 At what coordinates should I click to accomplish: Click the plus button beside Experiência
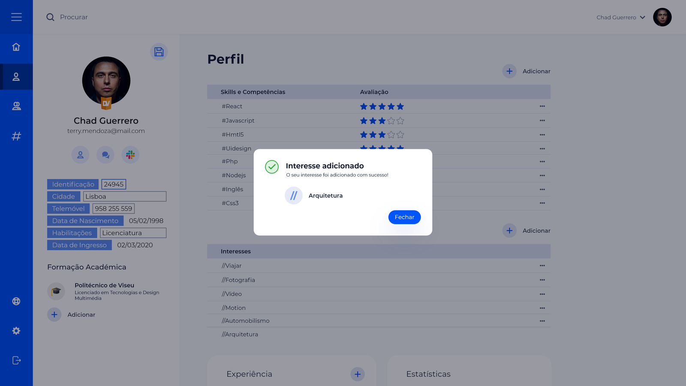pos(358,374)
